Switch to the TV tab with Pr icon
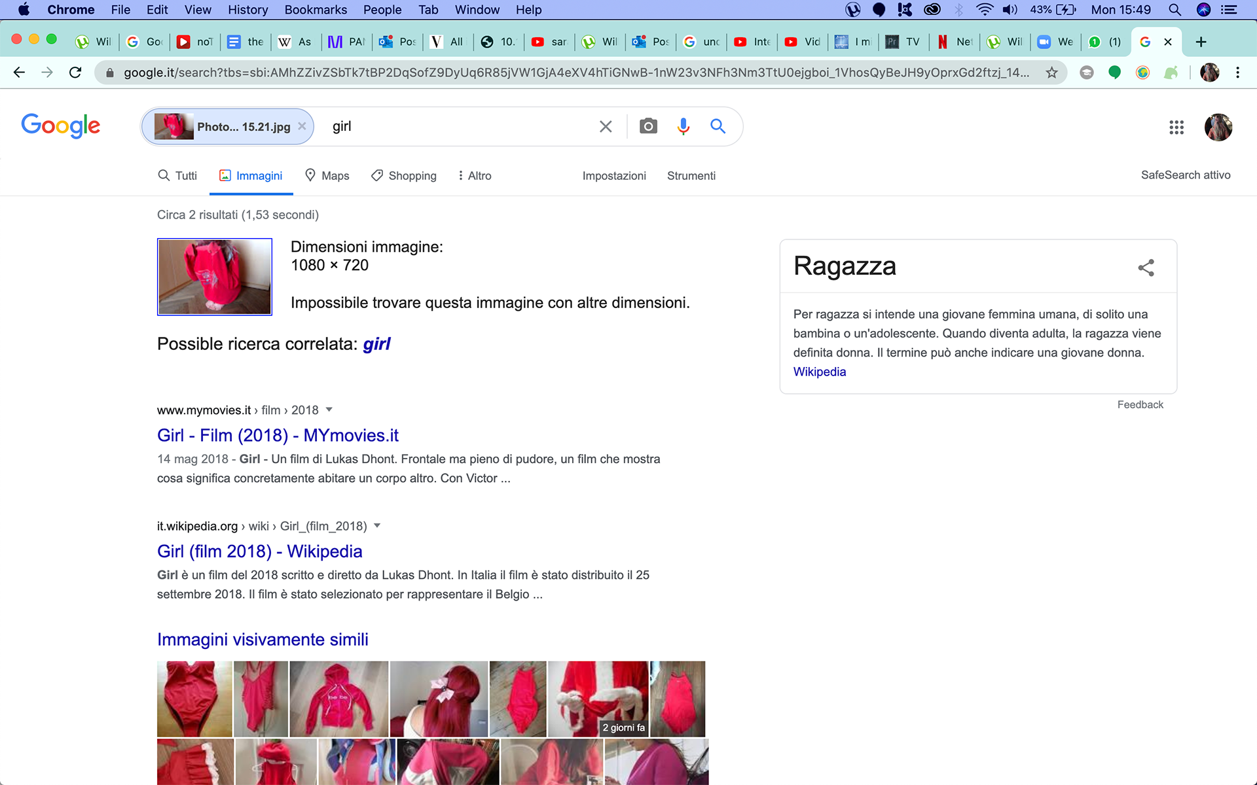Image resolution: width=1257 pixels, height=785 pixels. [903, 42]
